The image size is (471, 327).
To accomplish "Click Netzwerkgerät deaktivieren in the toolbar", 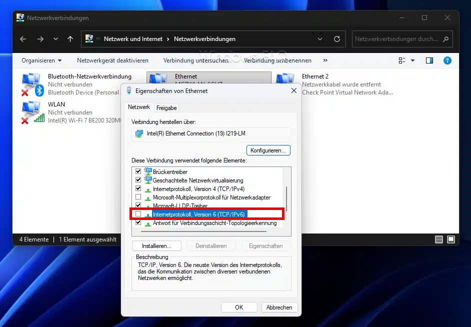I will pyautogui.click(x=112, y=60).
